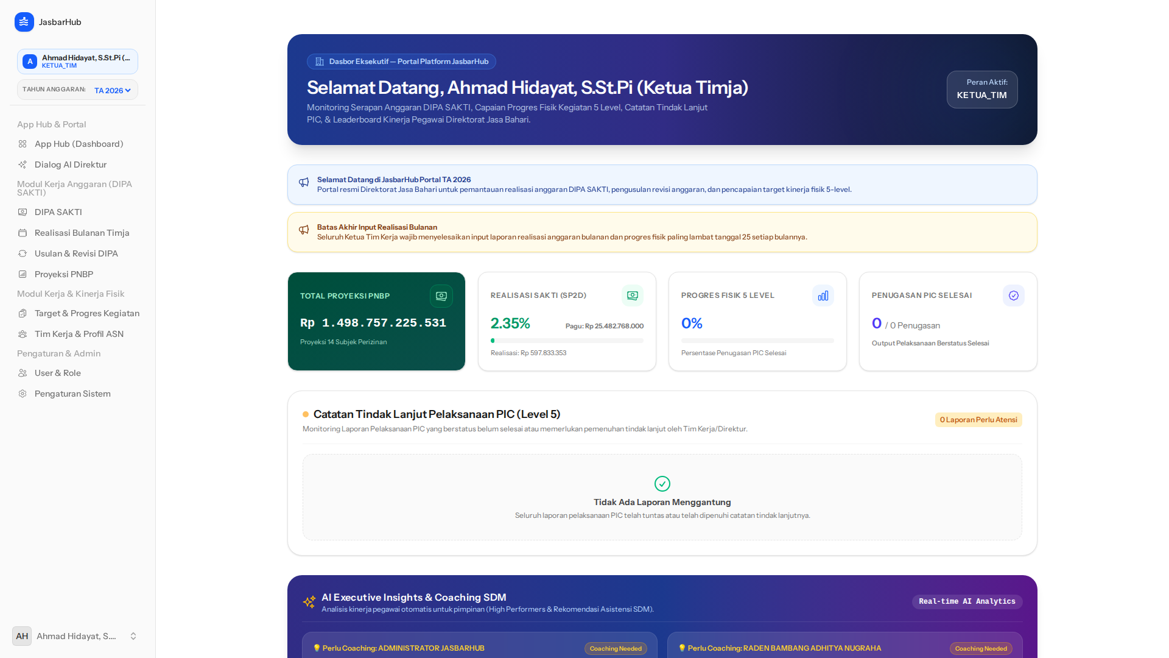Go to Dialog AI Direktur
This screenshot has width=1169, height=658.
pos(78,164)
